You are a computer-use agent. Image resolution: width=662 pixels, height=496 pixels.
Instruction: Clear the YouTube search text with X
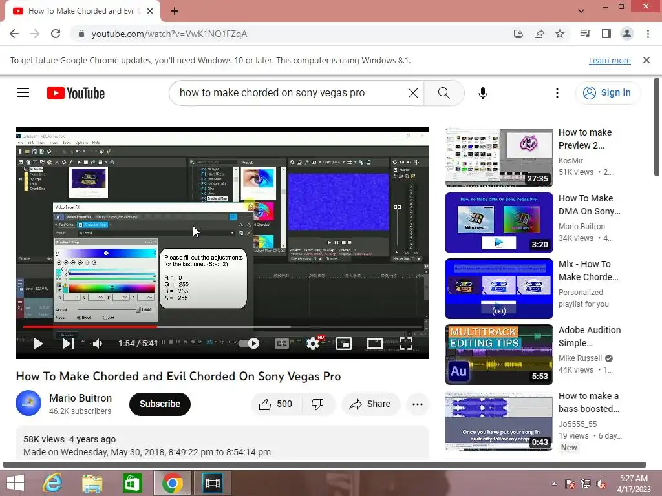pos(413,93)
